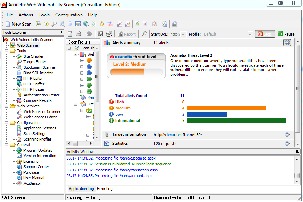Toggle the Activity Window pin
The width and height of the screenshot is (303, 202).
tap(297, 152)
